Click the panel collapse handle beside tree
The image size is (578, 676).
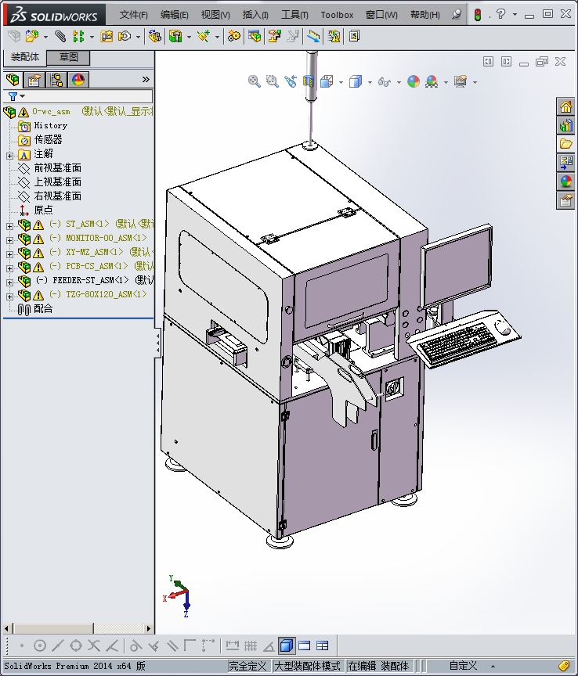(158, 343)
